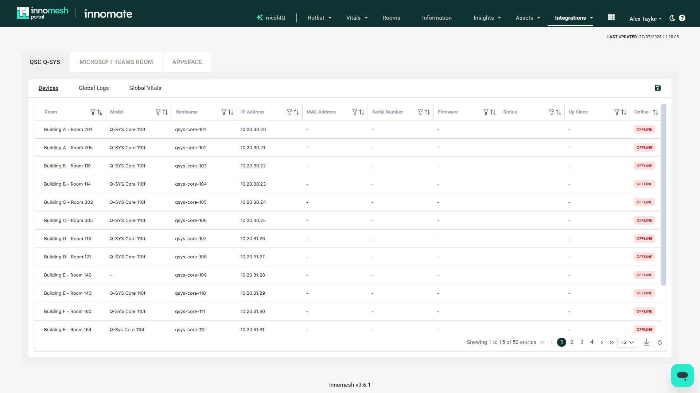This screenshot has height=393, width=700.
Task: Sort the Firmware column
Action: coord(493,112)
